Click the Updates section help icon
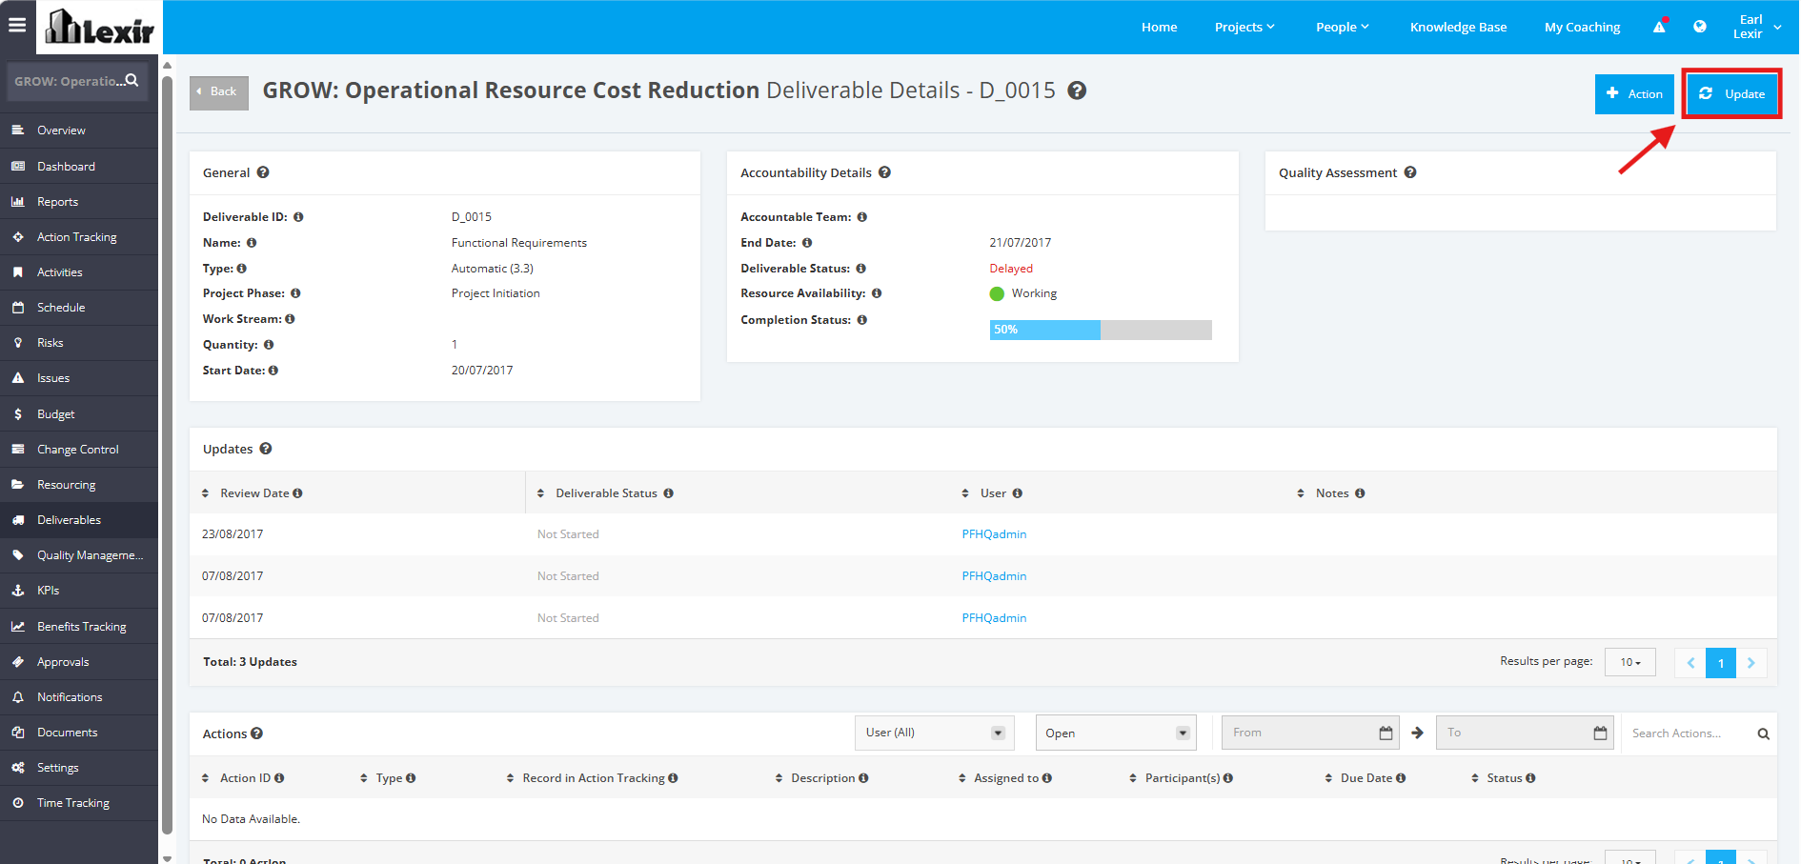Screen dimensions: 1801x864 coord(266,449)
